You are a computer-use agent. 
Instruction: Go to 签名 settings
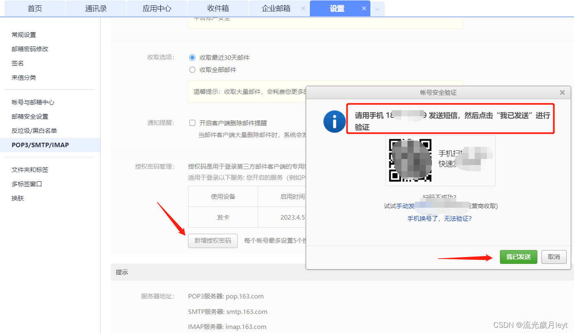click(x=18, y=63)
